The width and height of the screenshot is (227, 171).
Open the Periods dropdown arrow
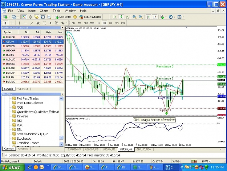pos(174,17)
